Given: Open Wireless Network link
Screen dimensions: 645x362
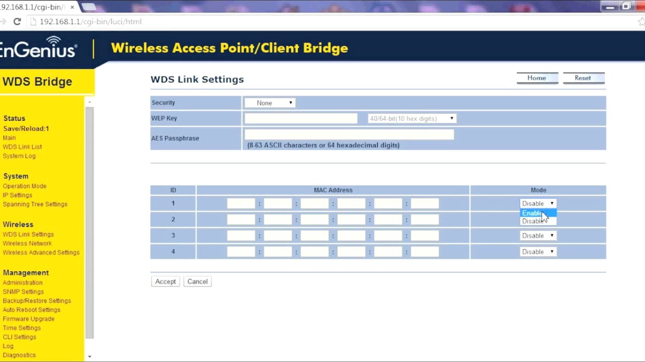Looking at the screenshot, I should pyautogui.click(x=27, y=243).
